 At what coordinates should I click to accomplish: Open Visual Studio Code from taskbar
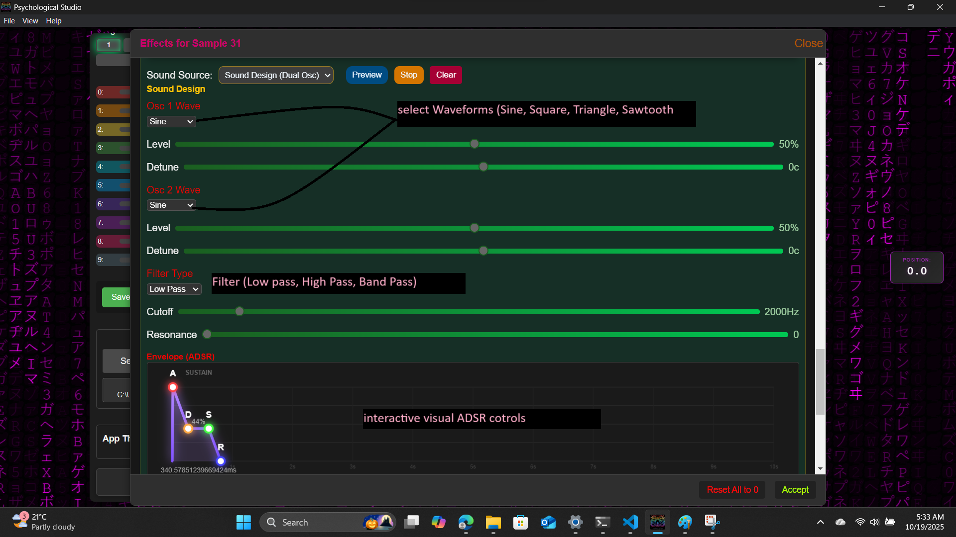(630, 522)
